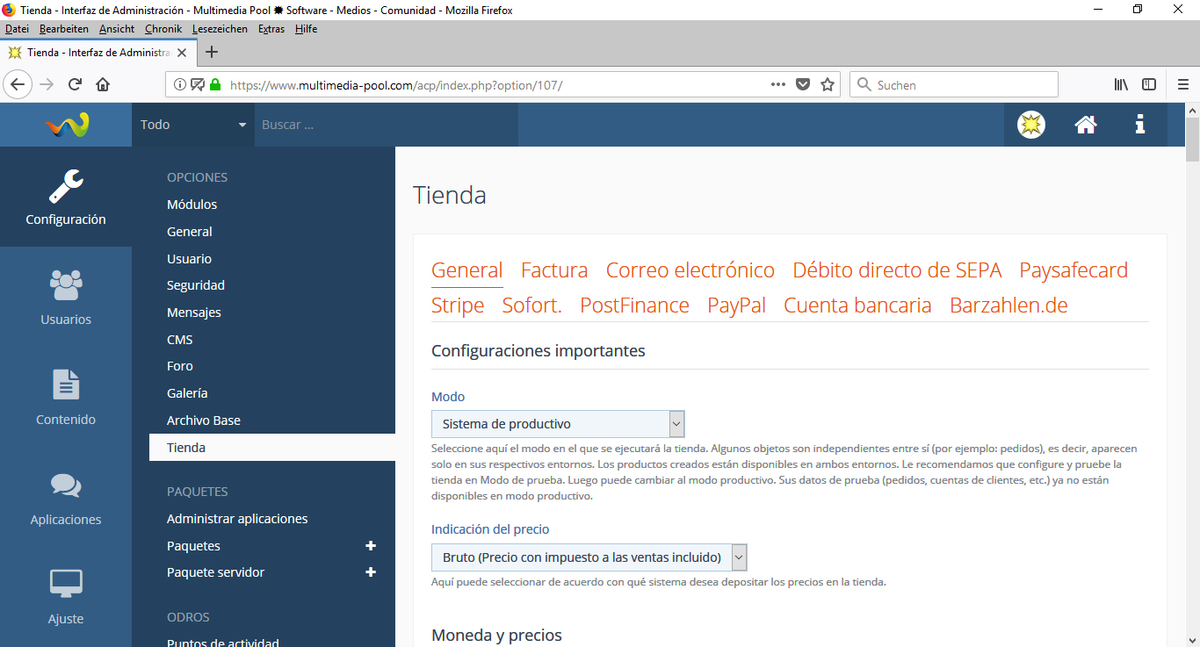
Task: Click the Ajuste monitor icon
Action: (x=66, y=584)
